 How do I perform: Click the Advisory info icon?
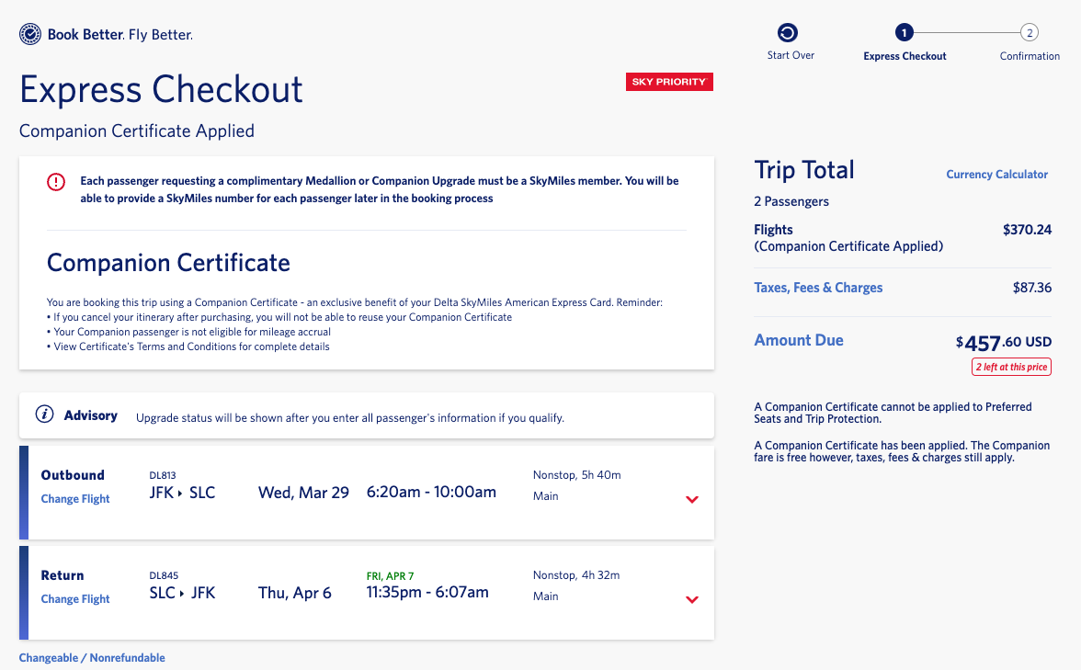click(x=47, y=414)
